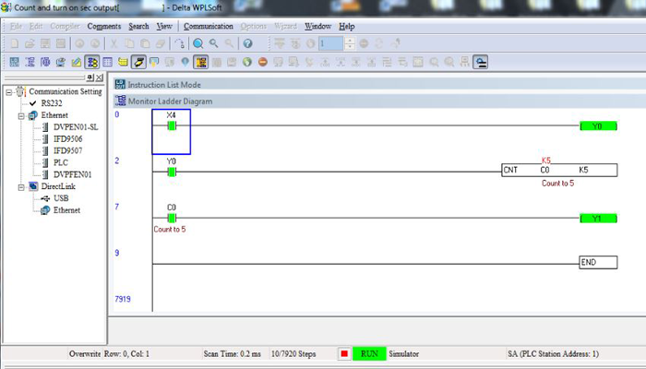This screenshot has height=369, width=646.
Task: Click the red stop sign PLC icon
Action: click(x=263, y=62)
